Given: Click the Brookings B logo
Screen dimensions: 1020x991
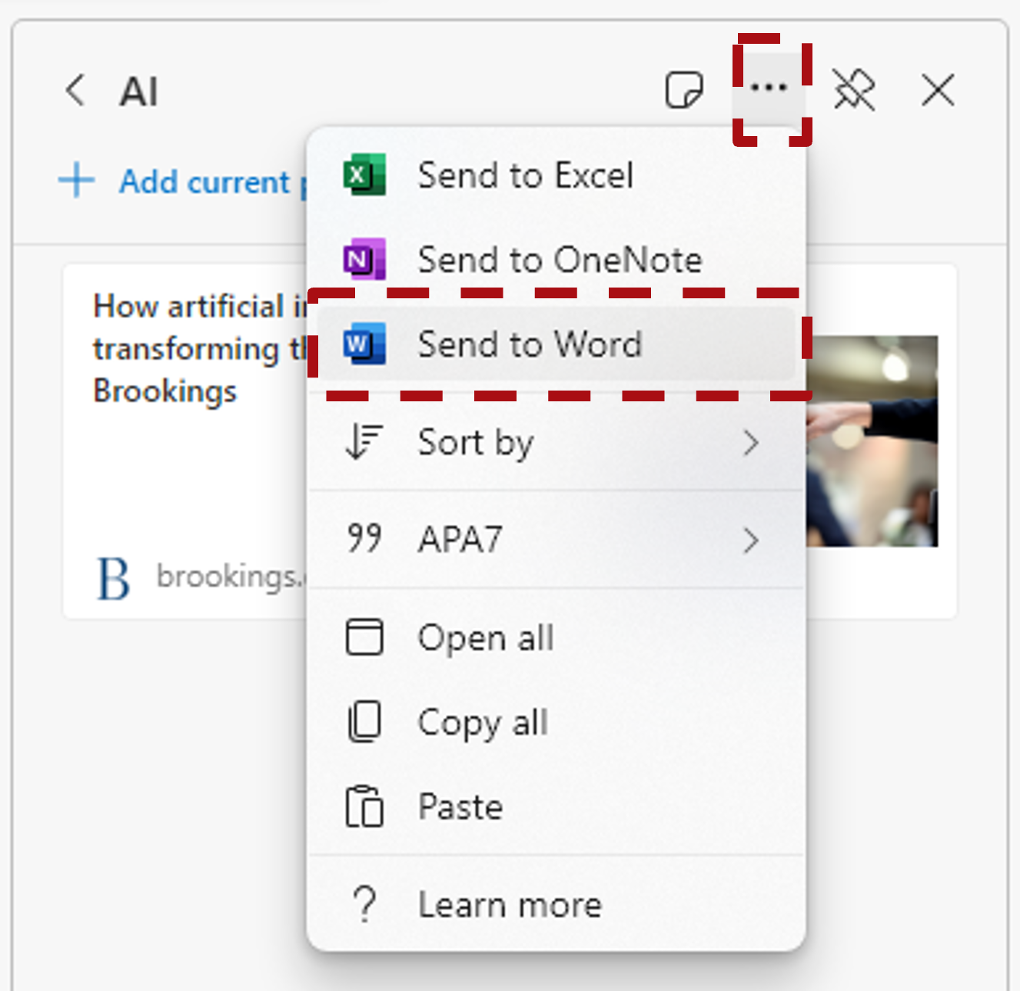Looking at the screenshot, I should [114, 578].
